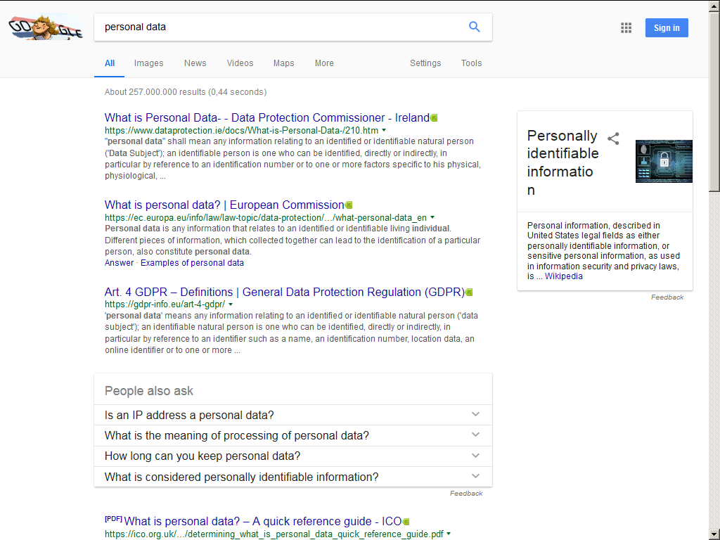
Task: Click the 'People also ask' heading
Action: 149,391
